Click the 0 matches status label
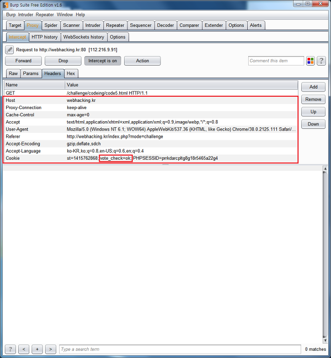The width and height of the screenshot is (331, 358). tap(316, 349)
